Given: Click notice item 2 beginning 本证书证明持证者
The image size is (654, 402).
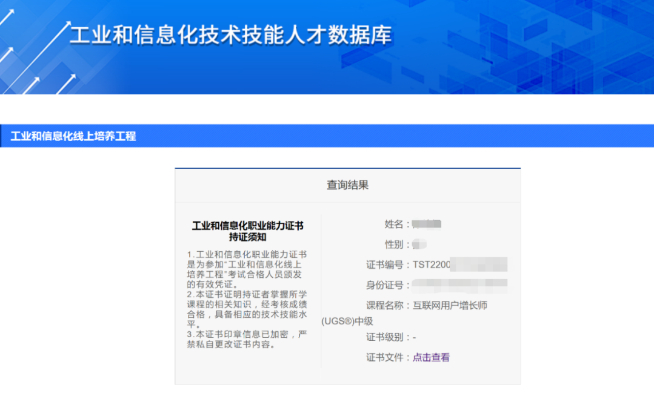Looking at the screenshot, I should coord(247,309).
